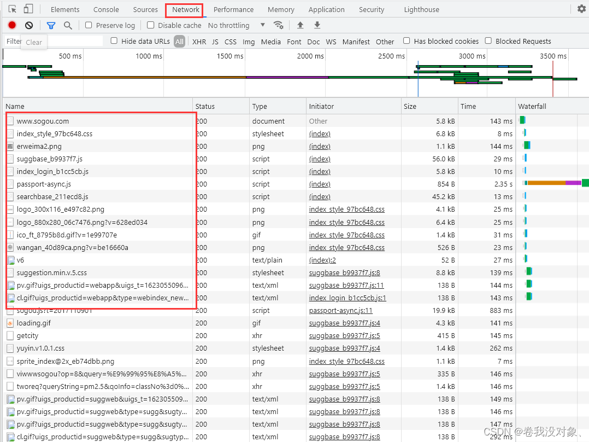Viewport: 589px width, 442px height.
Task: Click the Filter text input
Action: [x=54, y=41]
